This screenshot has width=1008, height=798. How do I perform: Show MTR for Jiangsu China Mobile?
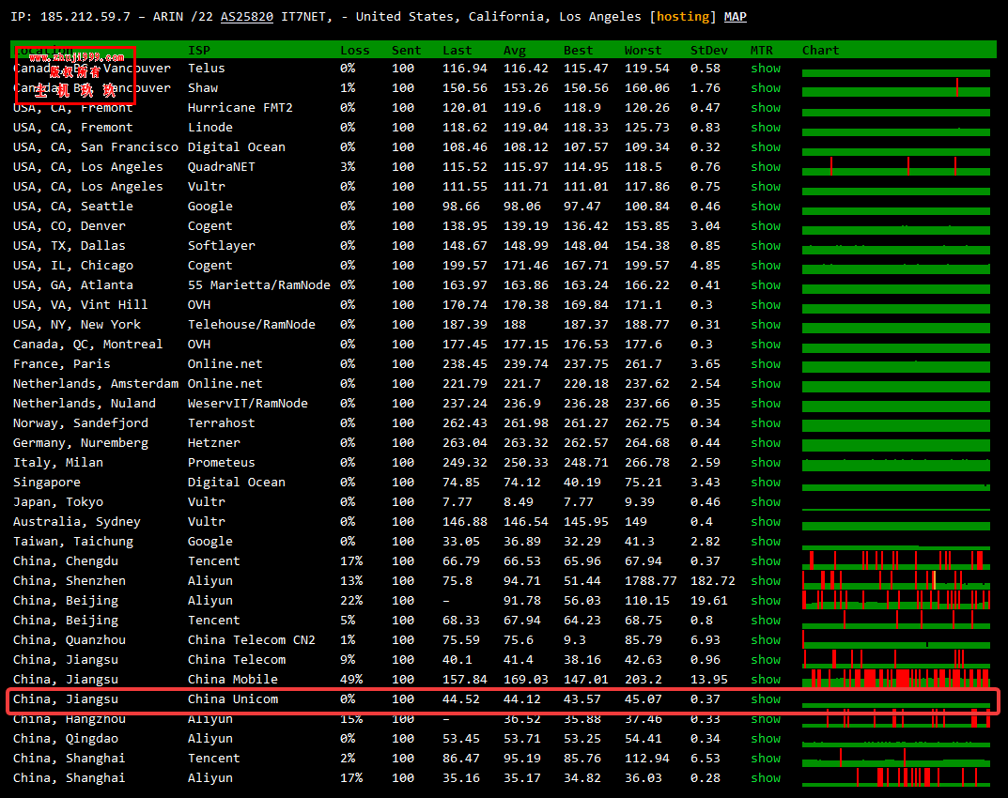pyautogui.click(x=766, y=679)
